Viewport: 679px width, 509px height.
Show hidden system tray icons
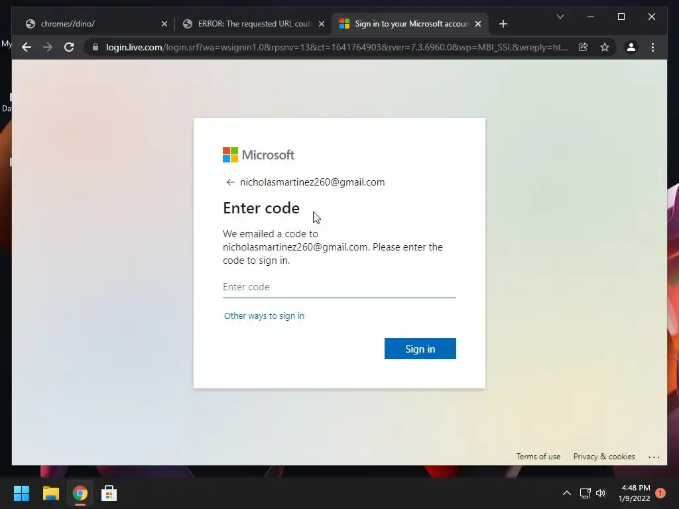click(566, 493)
